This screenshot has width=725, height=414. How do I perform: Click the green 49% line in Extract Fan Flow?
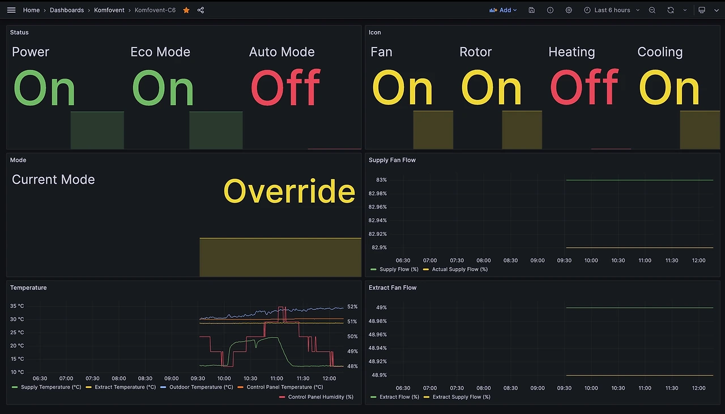pyautogui.click(x=639, y=308)
